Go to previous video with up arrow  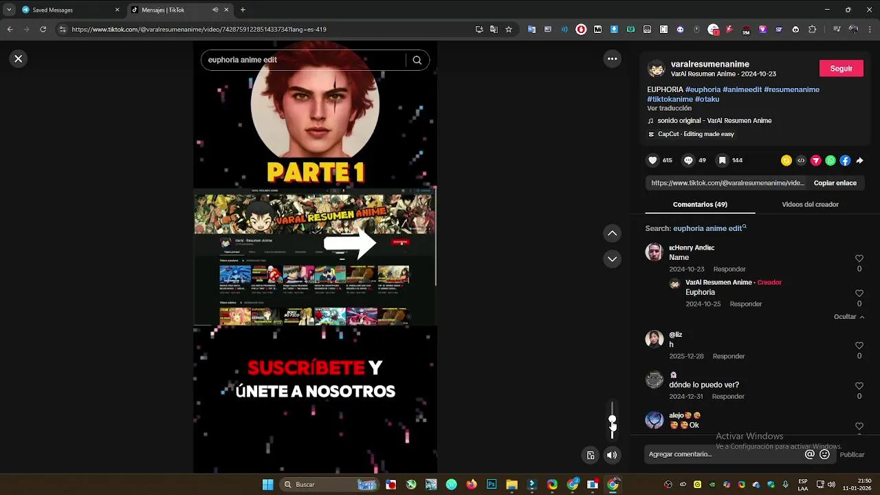pos(612,233)
